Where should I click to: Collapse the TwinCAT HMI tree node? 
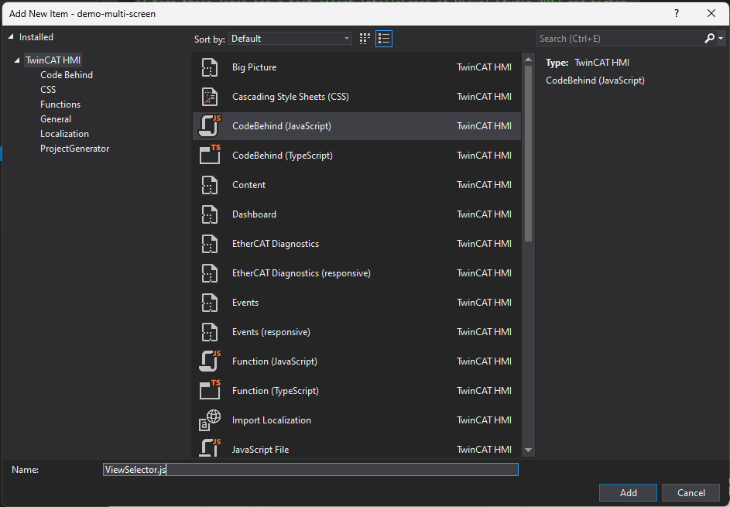(x=17, y=60)
